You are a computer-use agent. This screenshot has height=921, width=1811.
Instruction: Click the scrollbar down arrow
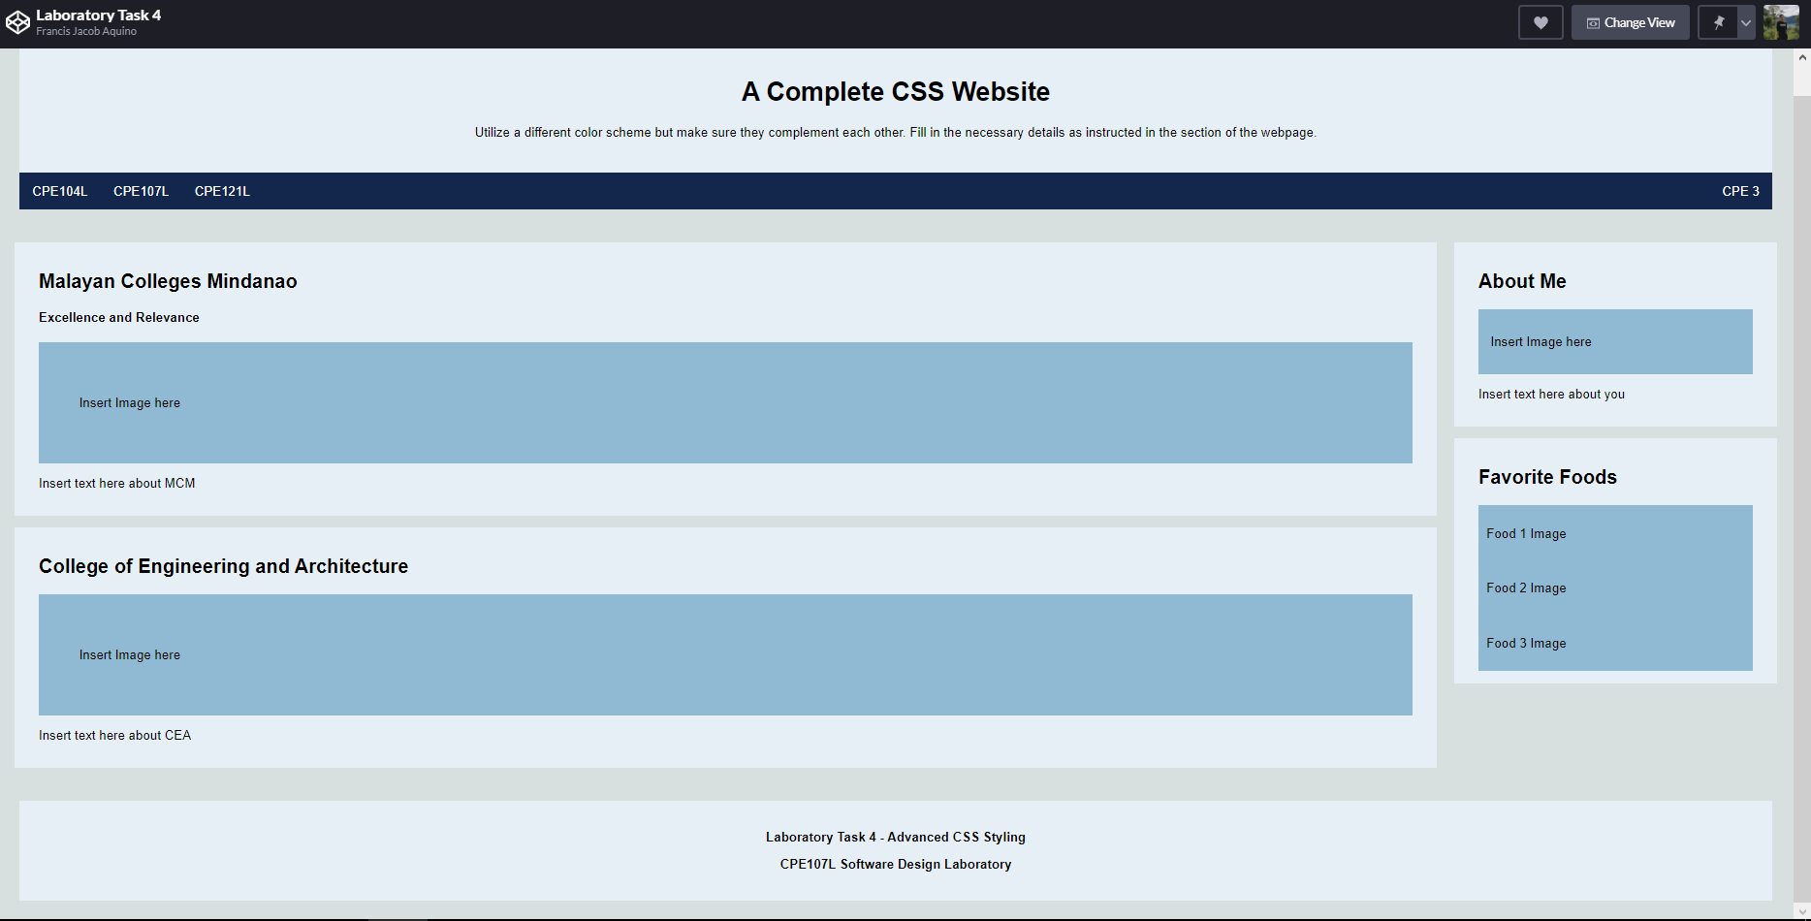click(x=1801, y=910)
